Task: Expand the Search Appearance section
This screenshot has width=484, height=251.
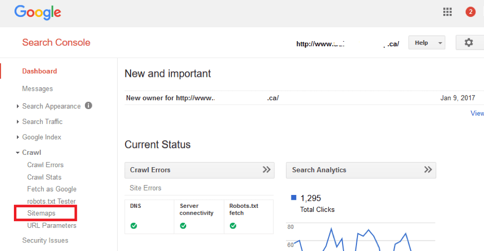Action: pos(51,106)
